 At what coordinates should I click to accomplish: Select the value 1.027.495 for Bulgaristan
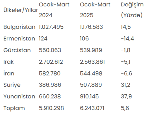coord(51,27)
